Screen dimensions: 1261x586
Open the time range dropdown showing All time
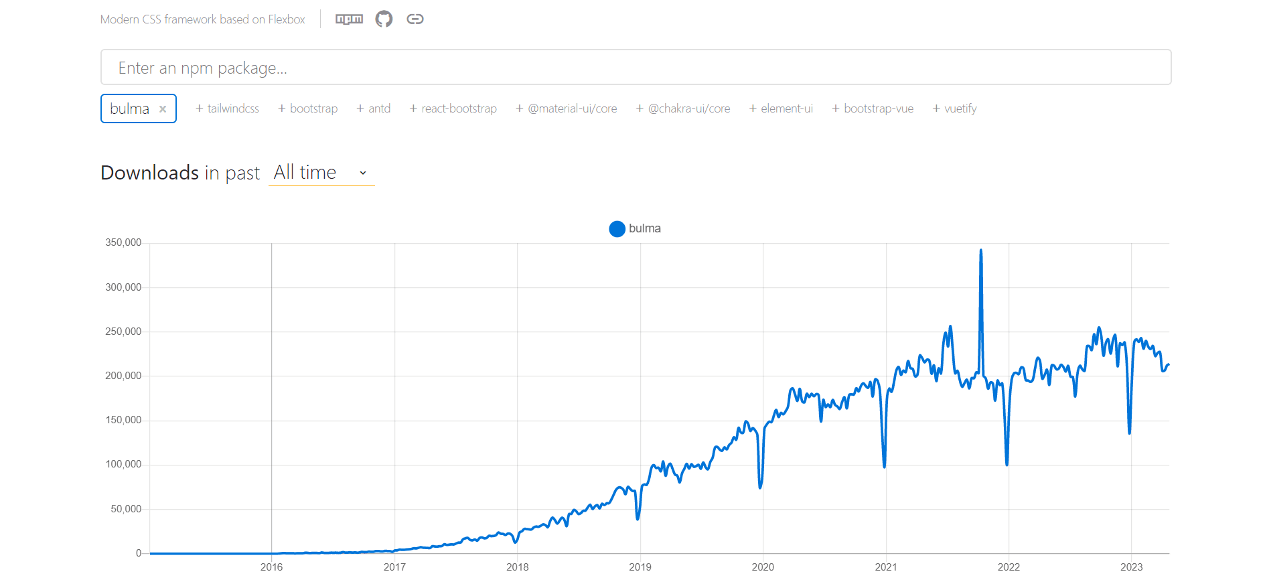pos(321,172)
